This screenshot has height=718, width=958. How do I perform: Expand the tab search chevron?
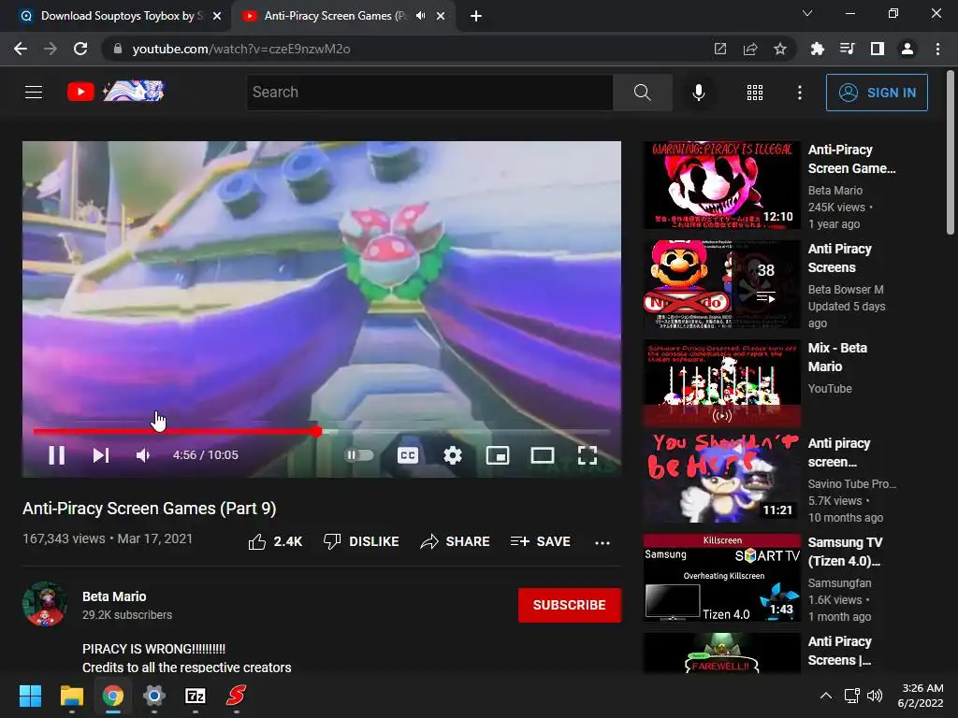pos(807,13)
